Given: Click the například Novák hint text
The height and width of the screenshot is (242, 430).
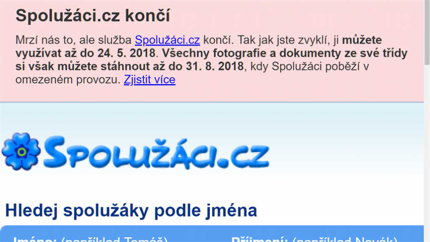Looking at the screenshot, I should (x=345, y=239).
